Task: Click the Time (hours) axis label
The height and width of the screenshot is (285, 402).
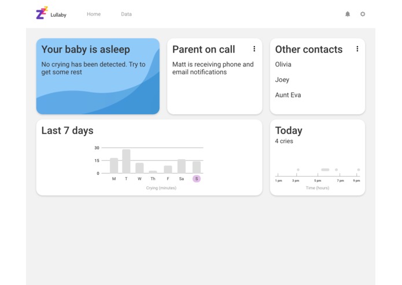Action: (318, 188)
